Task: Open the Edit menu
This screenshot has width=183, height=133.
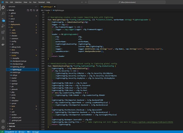Action: (11, 2)
